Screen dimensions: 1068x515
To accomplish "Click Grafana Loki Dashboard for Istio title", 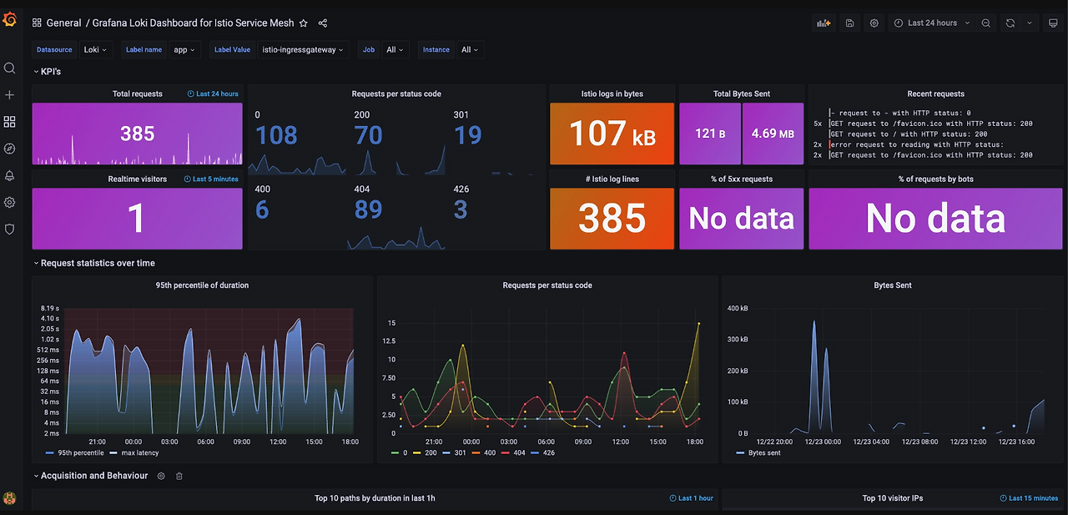I will tap(194, 23).
